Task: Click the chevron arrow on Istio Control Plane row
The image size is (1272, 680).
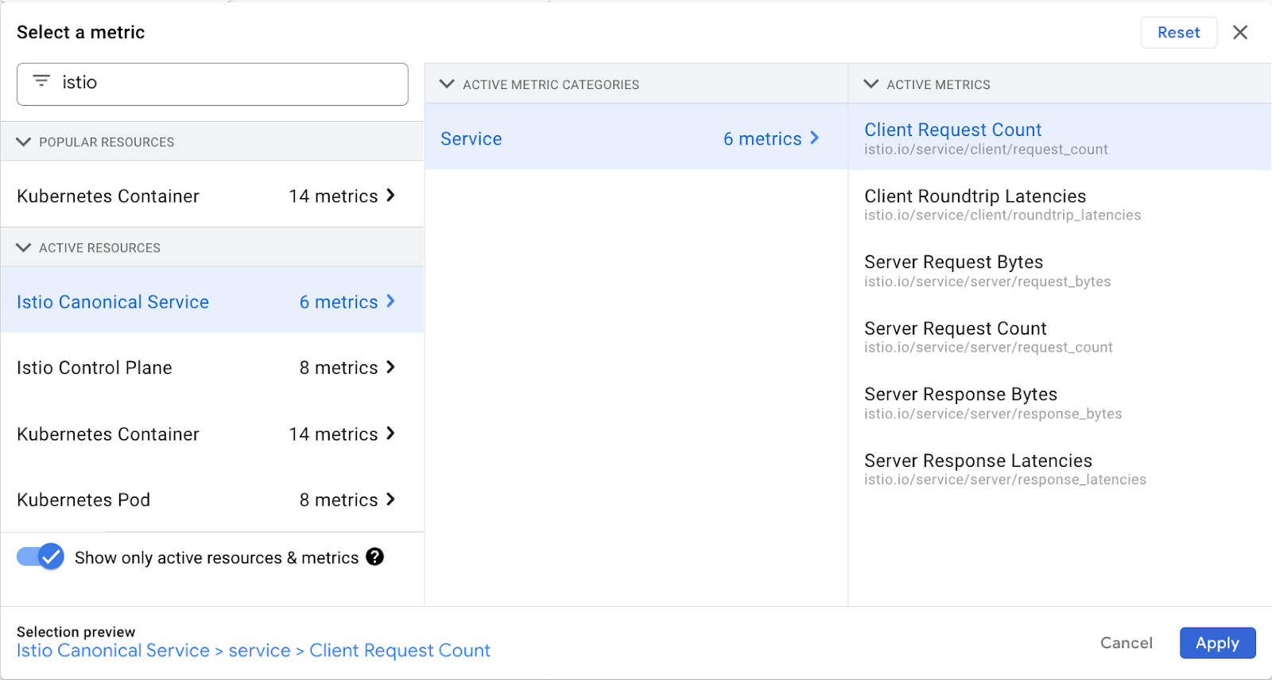Action: click(390, 367)
